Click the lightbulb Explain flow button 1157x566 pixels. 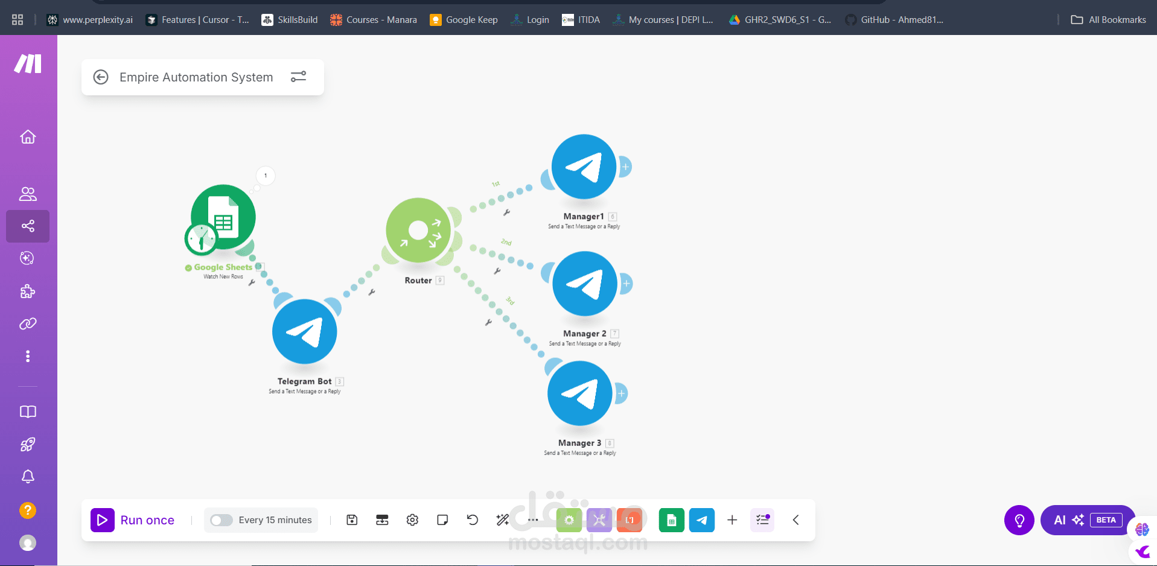tap(1019, 520)
